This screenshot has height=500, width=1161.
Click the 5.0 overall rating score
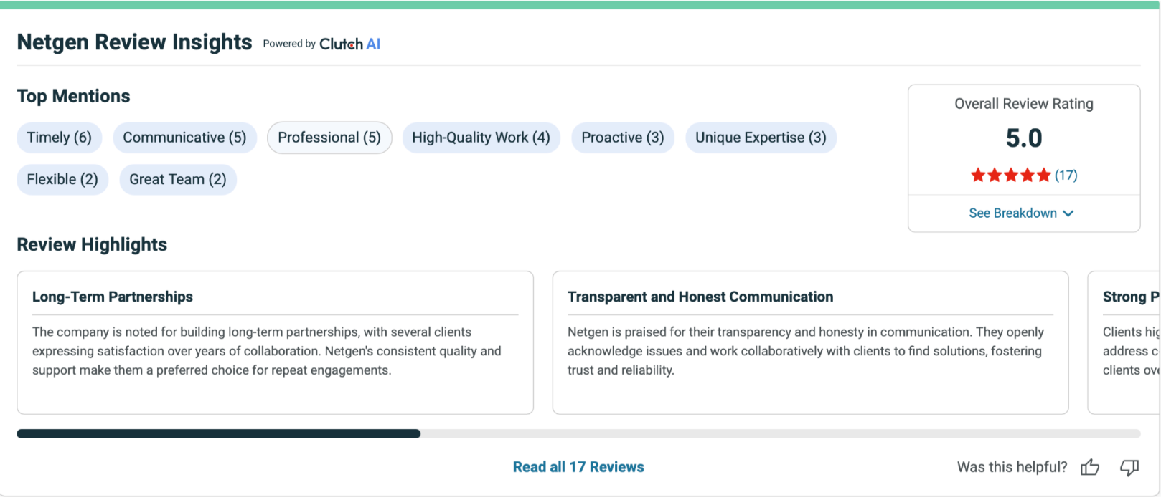(1024, 138)
